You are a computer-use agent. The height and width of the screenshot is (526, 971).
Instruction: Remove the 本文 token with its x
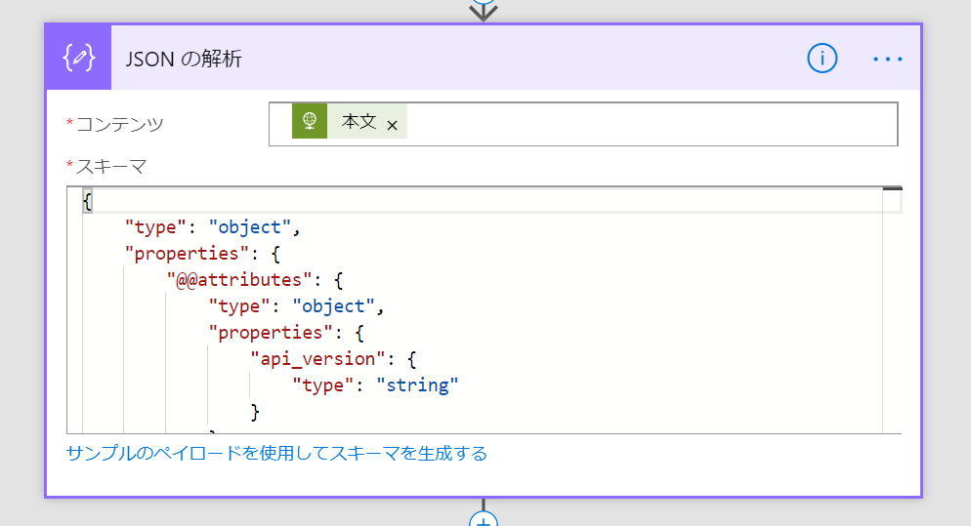coord(392,125)
